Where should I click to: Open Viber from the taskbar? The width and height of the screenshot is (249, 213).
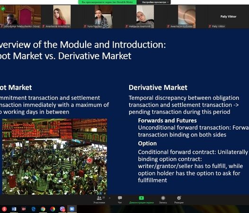click(x=62, y=209)
